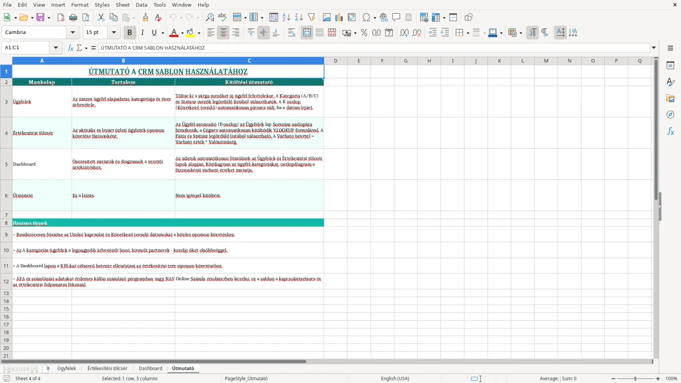The width and height of the screenshot is (681, 383).
Task: Click zoom in plus button
Action: (658, 378)
